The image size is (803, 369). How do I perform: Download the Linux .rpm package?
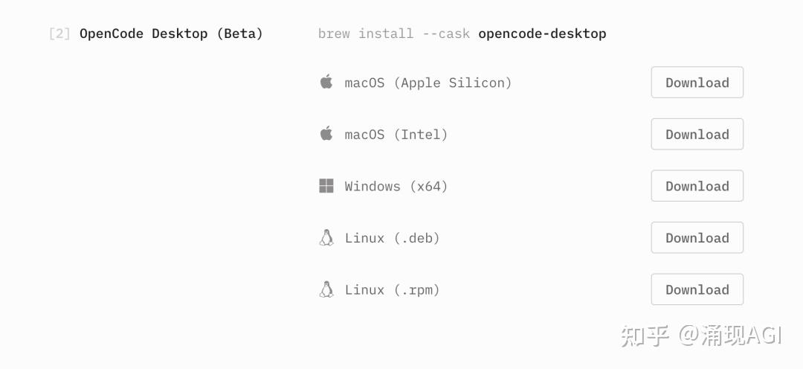click(x=697, y=289)
